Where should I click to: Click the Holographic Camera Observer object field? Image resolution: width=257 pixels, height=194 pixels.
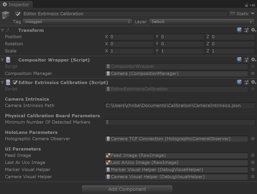pyautogui.click(x=176, y=139)
